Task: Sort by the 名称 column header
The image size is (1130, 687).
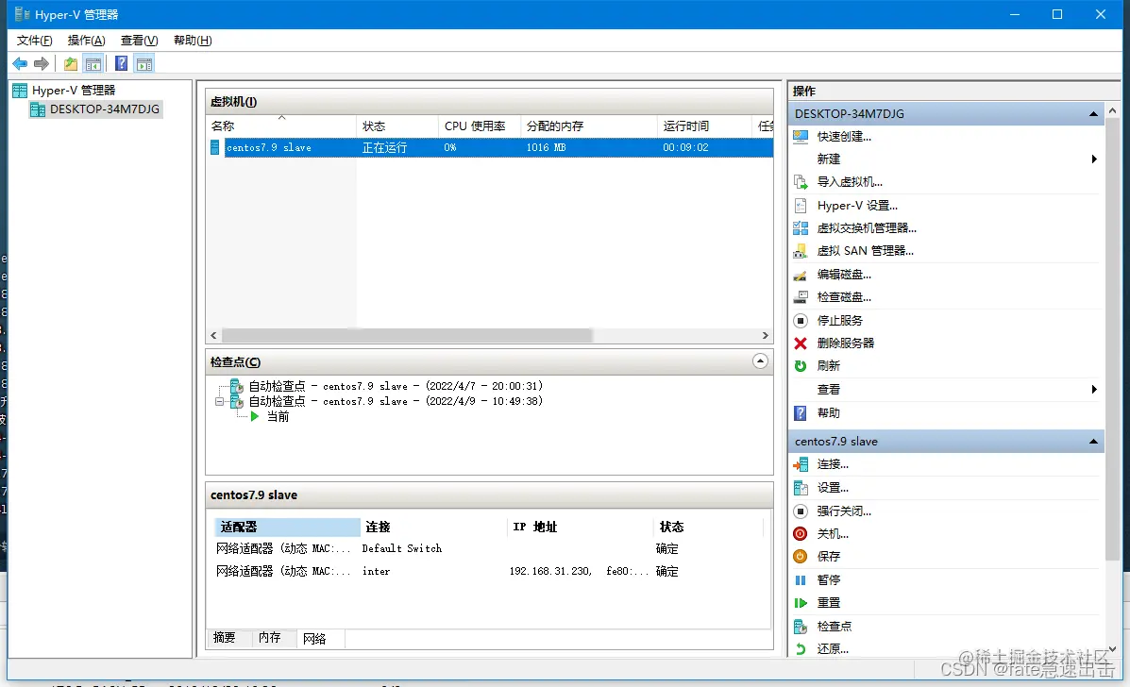Action: [281, 126]
